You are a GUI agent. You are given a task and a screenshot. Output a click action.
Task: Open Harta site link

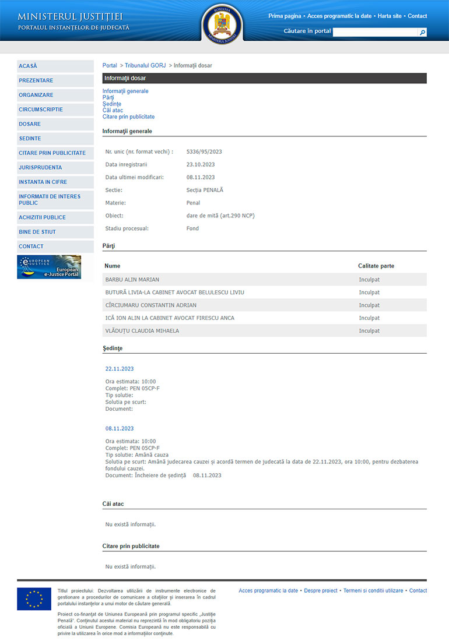390,16
